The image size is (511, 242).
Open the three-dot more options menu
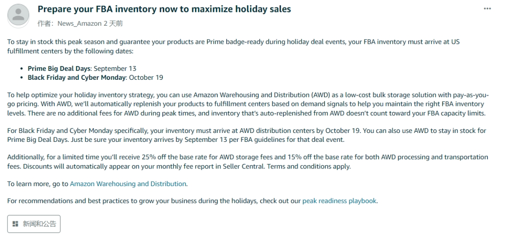487,9
